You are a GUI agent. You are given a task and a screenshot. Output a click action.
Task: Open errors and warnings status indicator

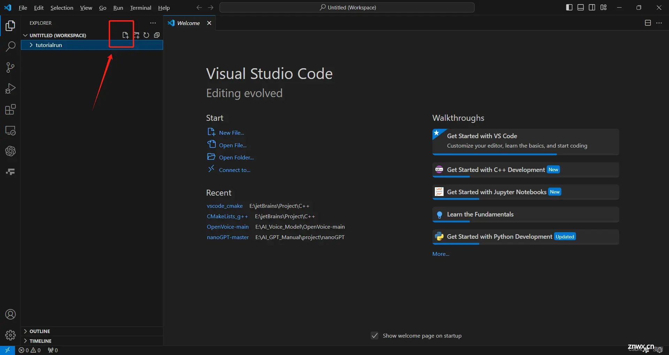tap(30, 350)
